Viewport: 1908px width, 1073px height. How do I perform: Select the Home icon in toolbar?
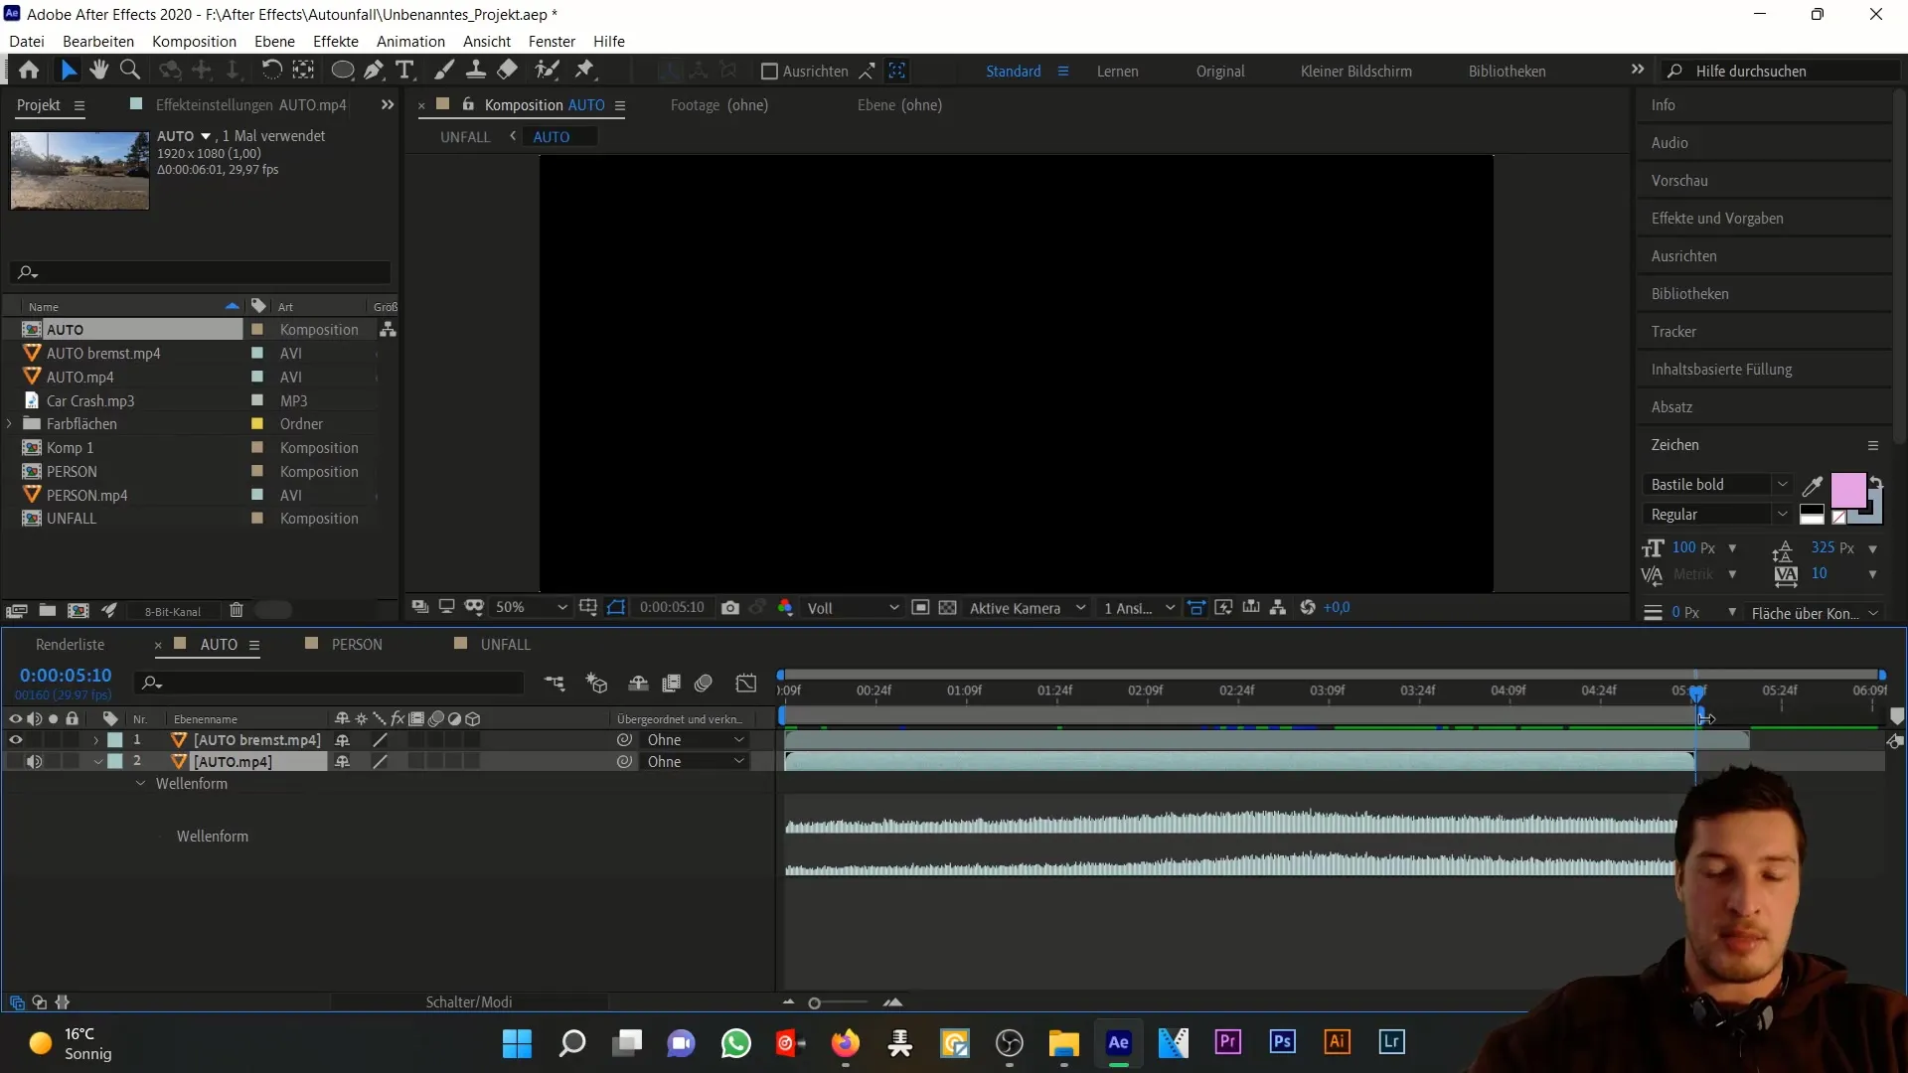[x=29, y=71]
